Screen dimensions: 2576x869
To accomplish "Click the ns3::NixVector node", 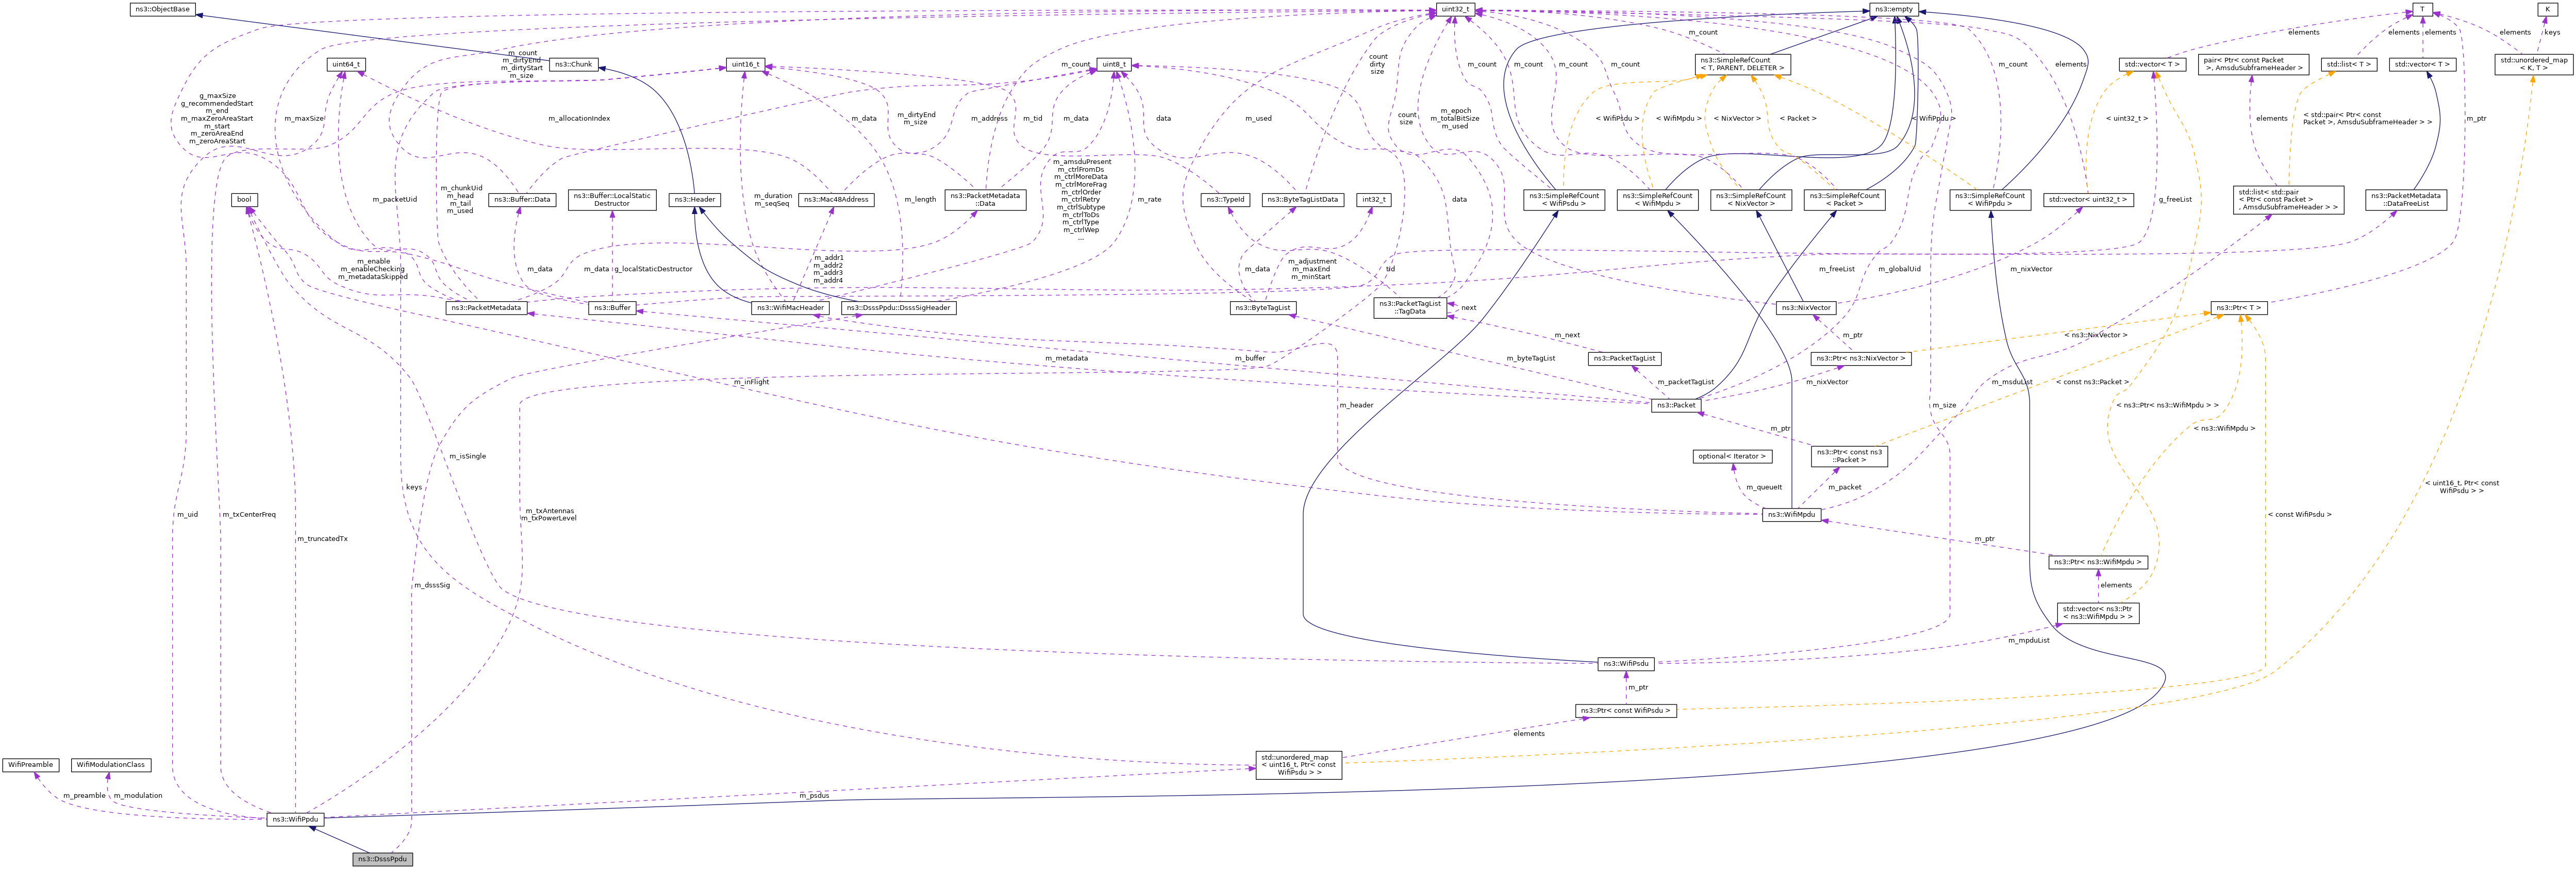I will pyautogui.click(x=1806, y=308).
